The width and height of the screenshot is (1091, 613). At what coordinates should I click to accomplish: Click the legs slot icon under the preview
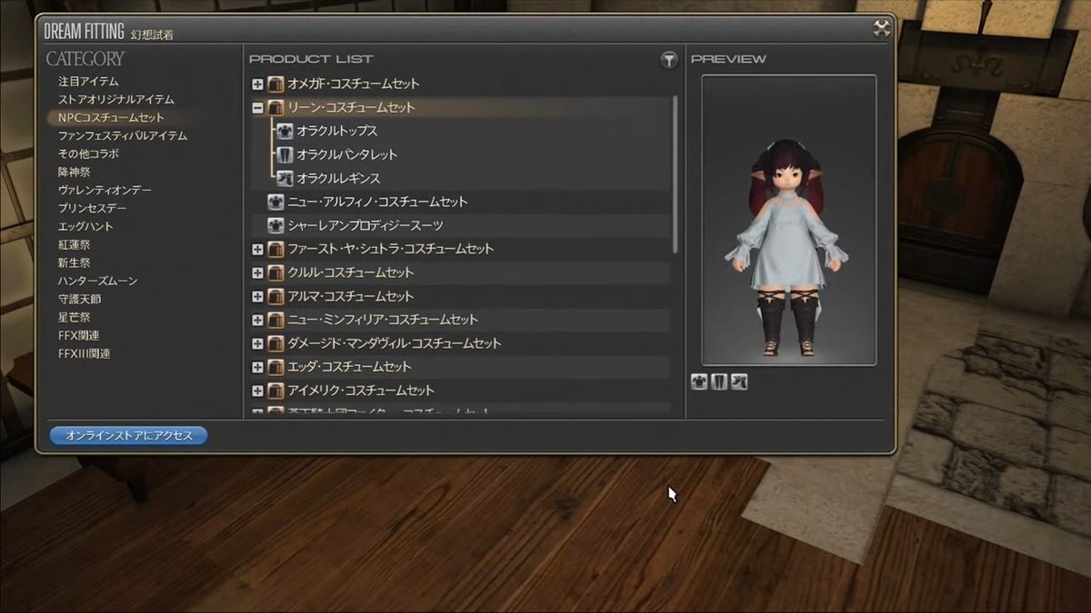point(719,381)
